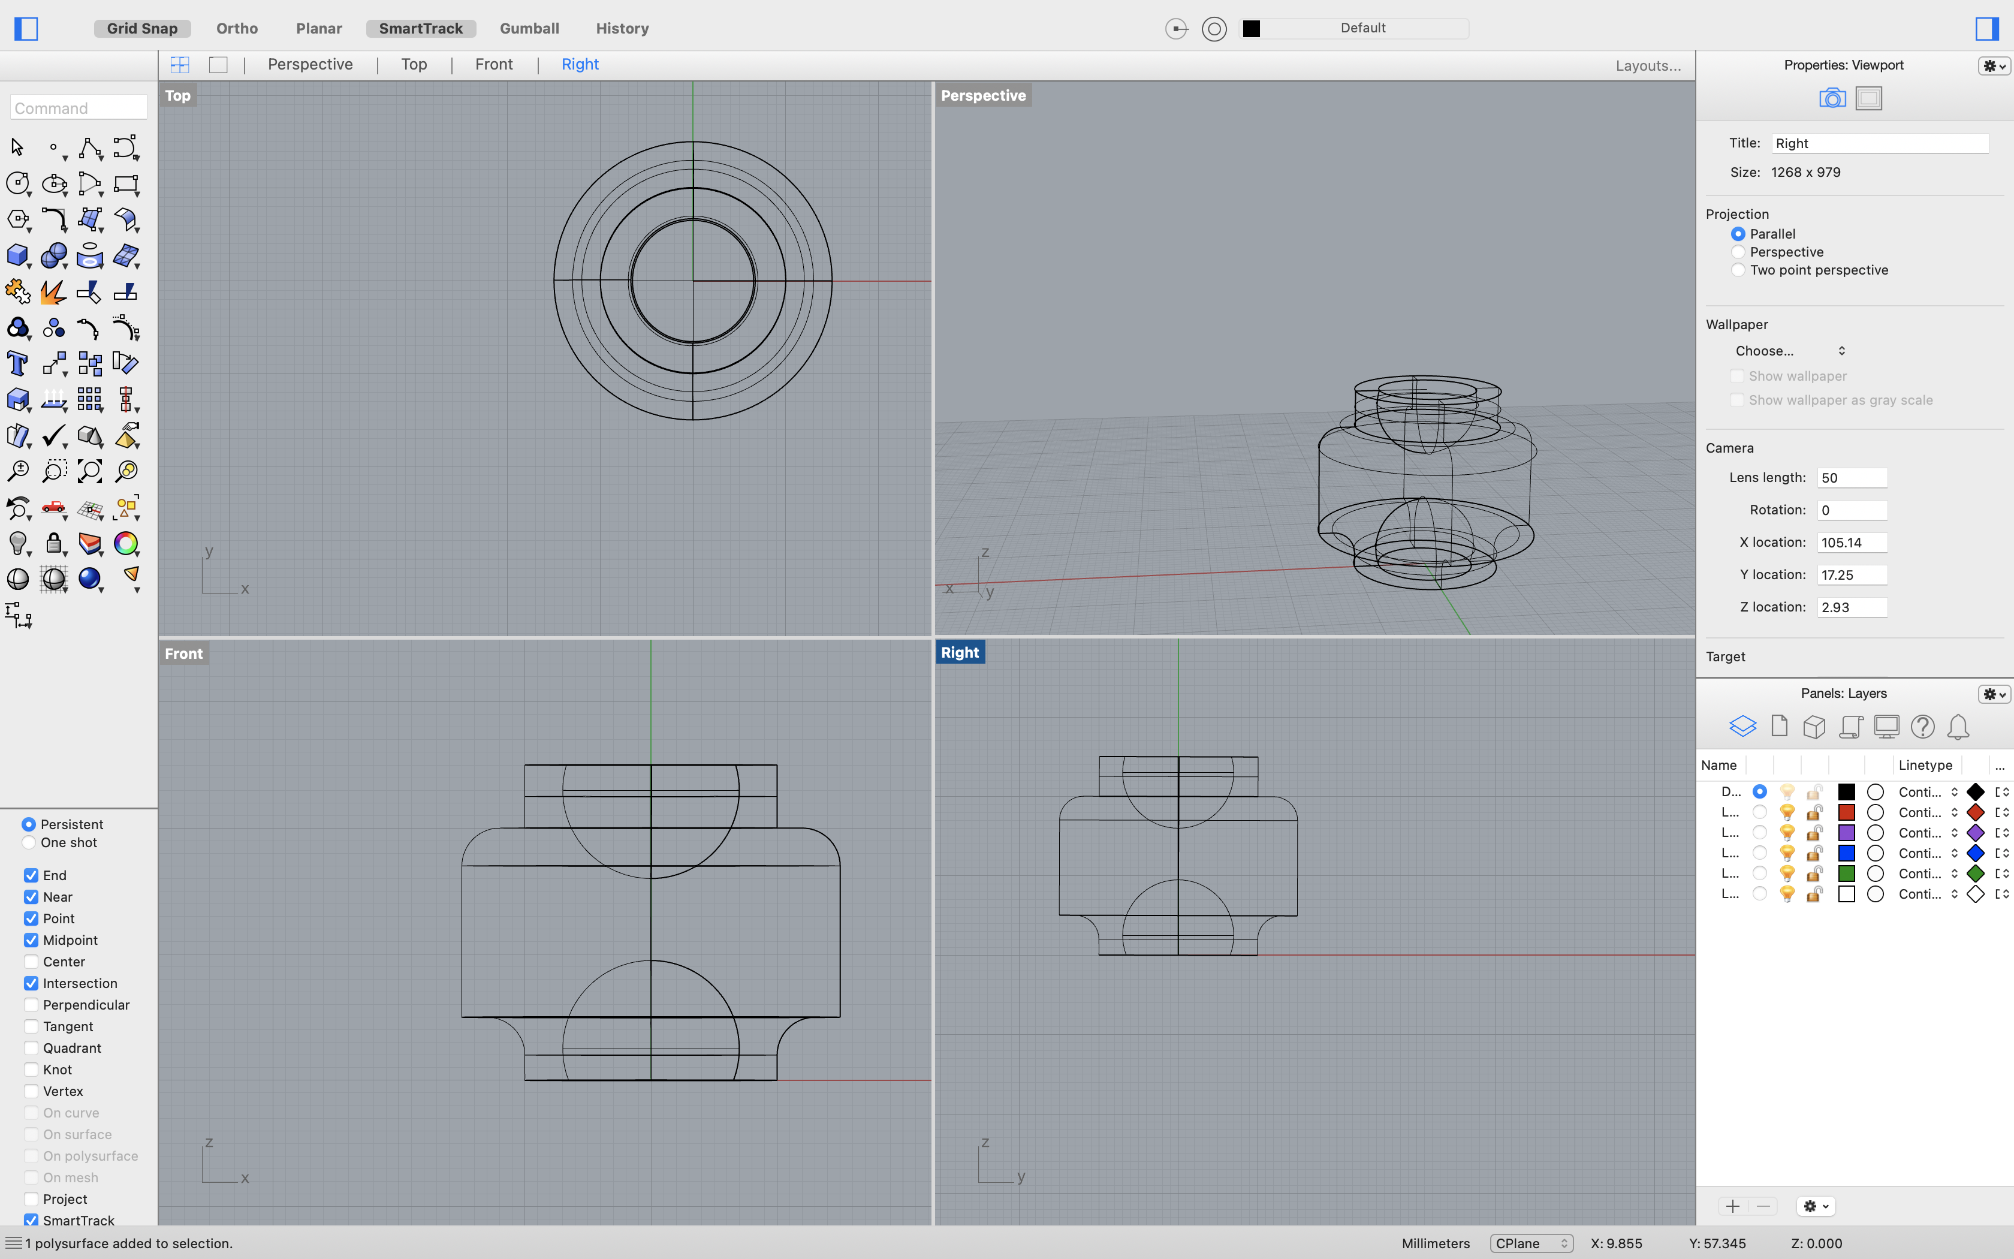Switch to the Perspective viewport tab
Viewport: 2014px width, 1259px height.
click(309, 65)
